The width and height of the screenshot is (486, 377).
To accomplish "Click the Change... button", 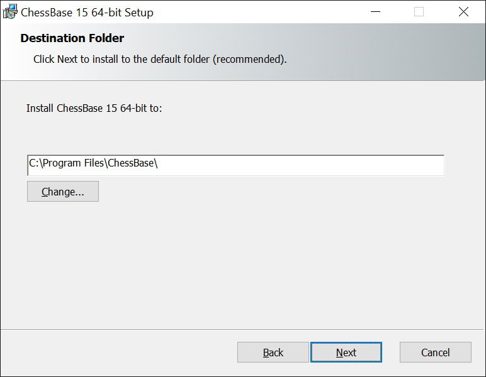I will tap(63, 192).
